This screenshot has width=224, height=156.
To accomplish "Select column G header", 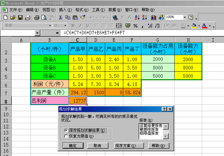I will point(158,40).
